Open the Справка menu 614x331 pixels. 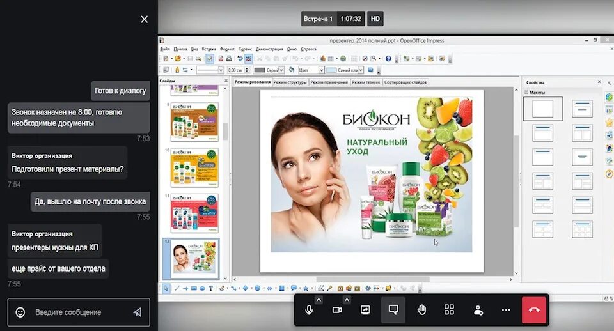point(308,49)
